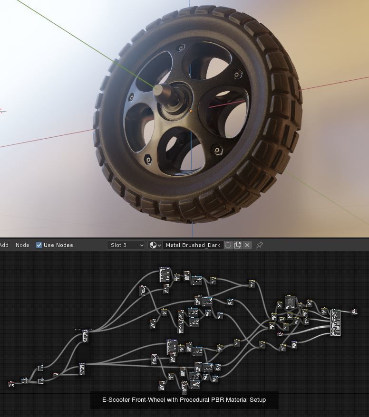Duplicate material with the new material icon
The height and width of the screenshot is (417, 369).
[237, 245]
